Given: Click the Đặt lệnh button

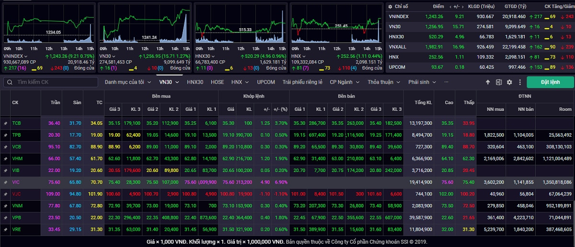Looking at the screenshot, I should (x=550, y=82).
